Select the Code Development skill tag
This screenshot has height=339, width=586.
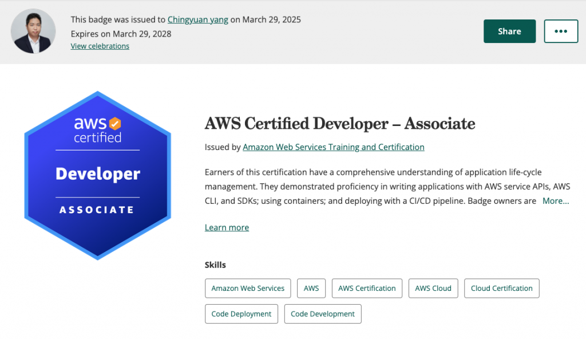[x=323, y=314]
